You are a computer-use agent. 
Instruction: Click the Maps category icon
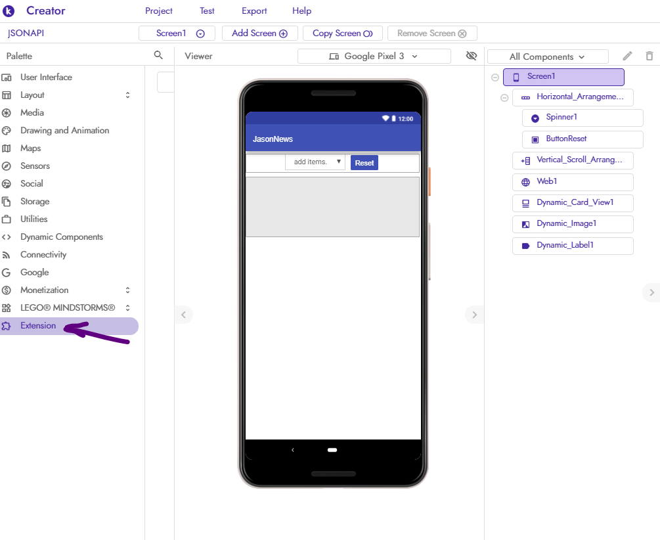7,148
